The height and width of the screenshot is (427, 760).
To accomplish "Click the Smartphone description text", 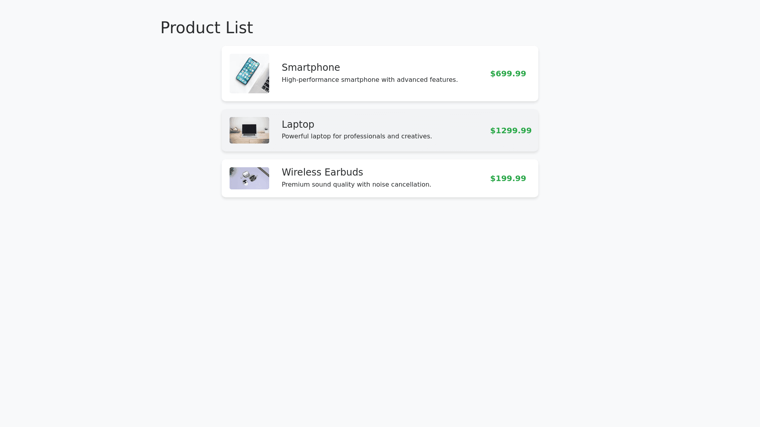I will pyautogui.click(x=369, y=80).
